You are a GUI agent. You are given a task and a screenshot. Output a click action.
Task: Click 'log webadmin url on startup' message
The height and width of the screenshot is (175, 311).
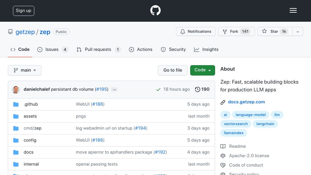click(x=104, y=128)
